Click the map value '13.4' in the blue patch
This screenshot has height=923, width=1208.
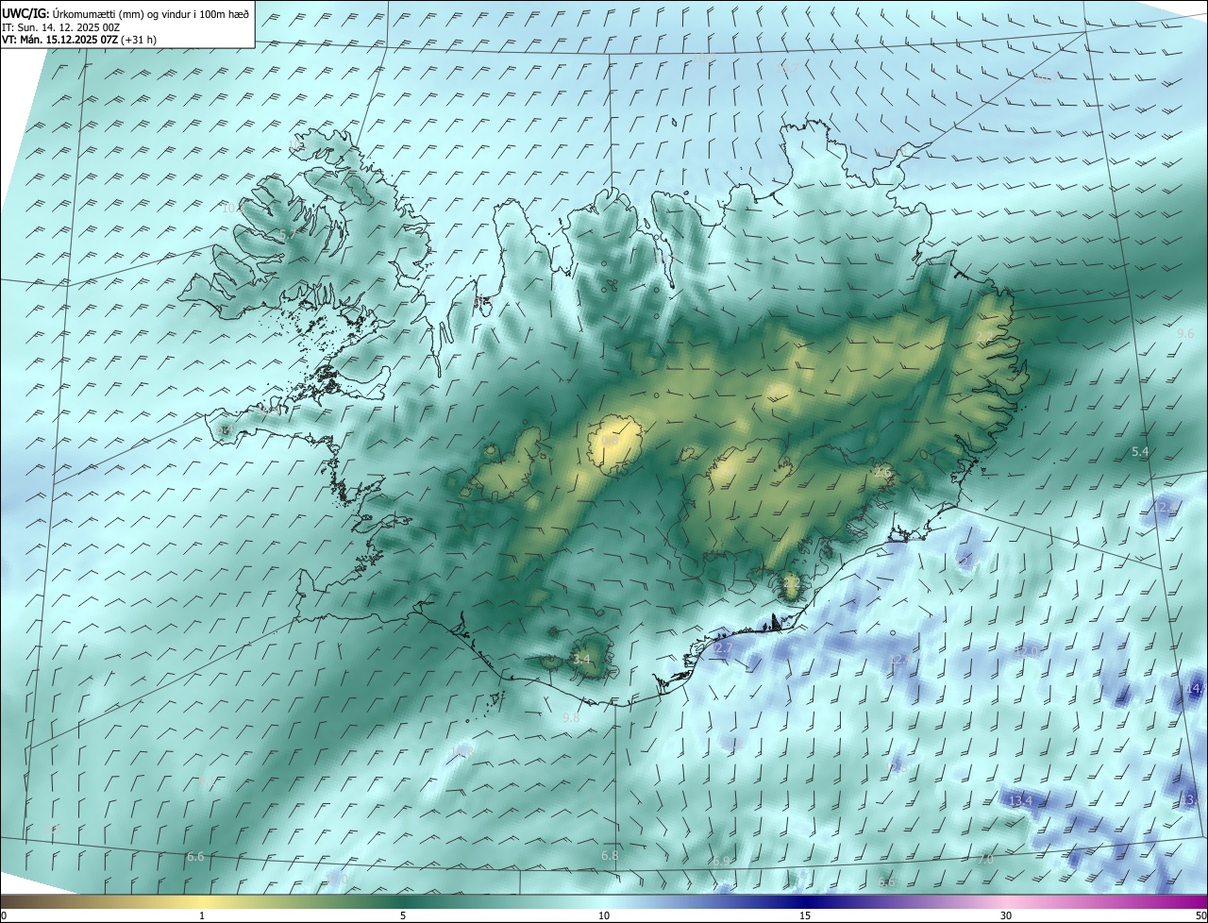click(x=1021, y=801)
